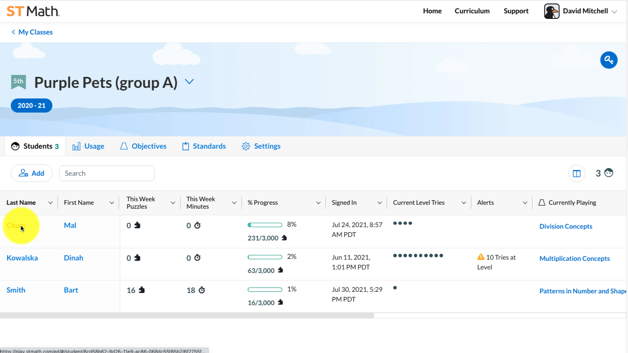Open the Settings tab

pyautogui.click(x=261, y=146)
